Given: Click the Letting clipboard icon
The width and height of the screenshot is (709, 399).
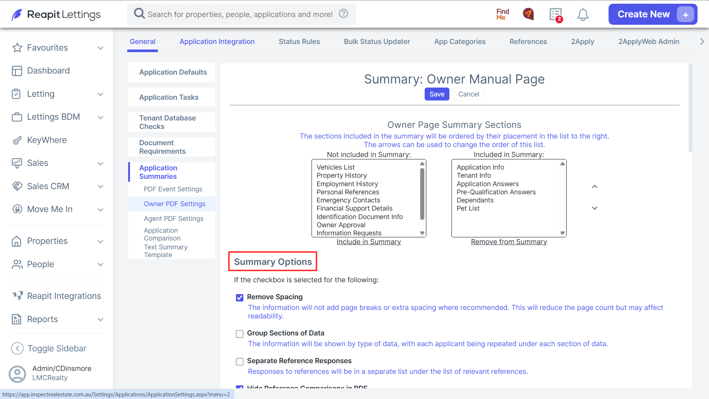Looking at the screenshot, I should click(x=16, y=94).
